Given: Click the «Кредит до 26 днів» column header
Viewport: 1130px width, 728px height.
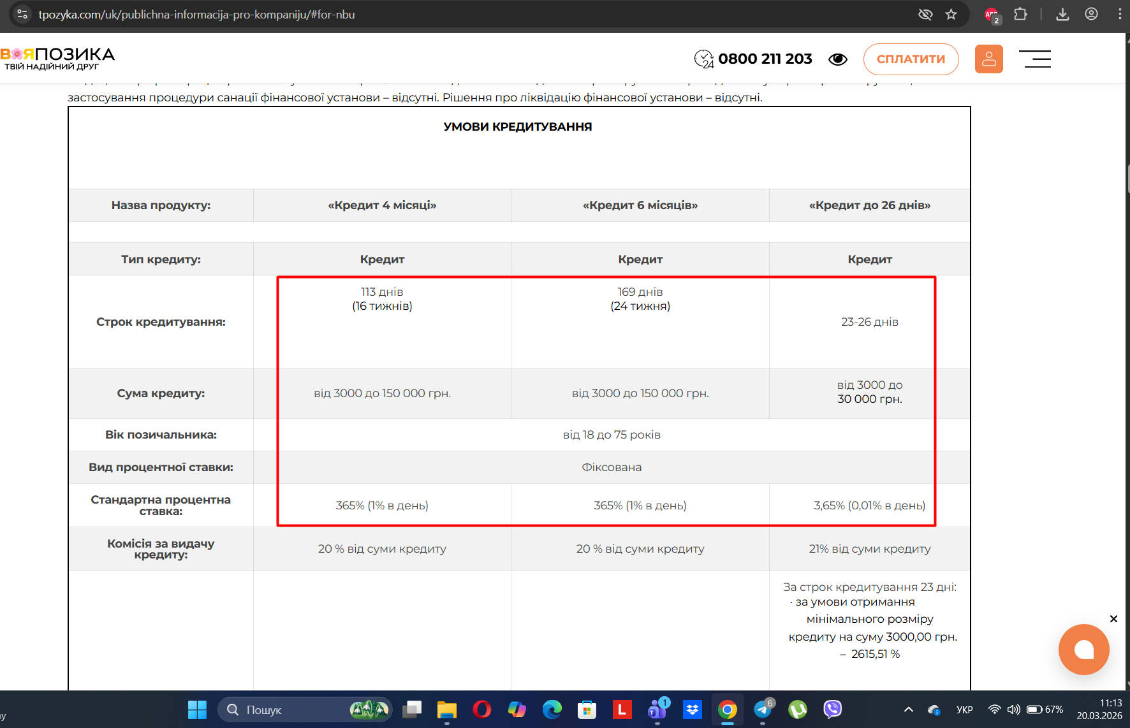Looking at the screenshot, I should pos(870,205).
